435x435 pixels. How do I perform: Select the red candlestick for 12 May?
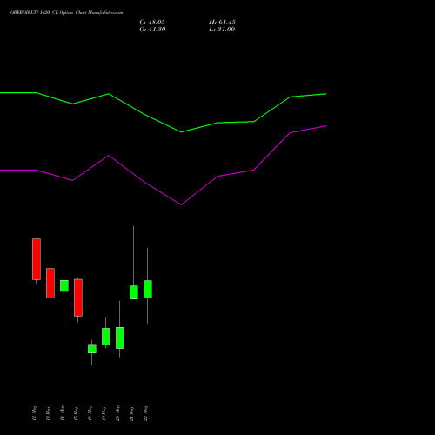tap(37, 259)
